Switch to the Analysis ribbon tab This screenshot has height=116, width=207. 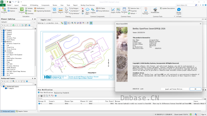[x=24, y=5]
